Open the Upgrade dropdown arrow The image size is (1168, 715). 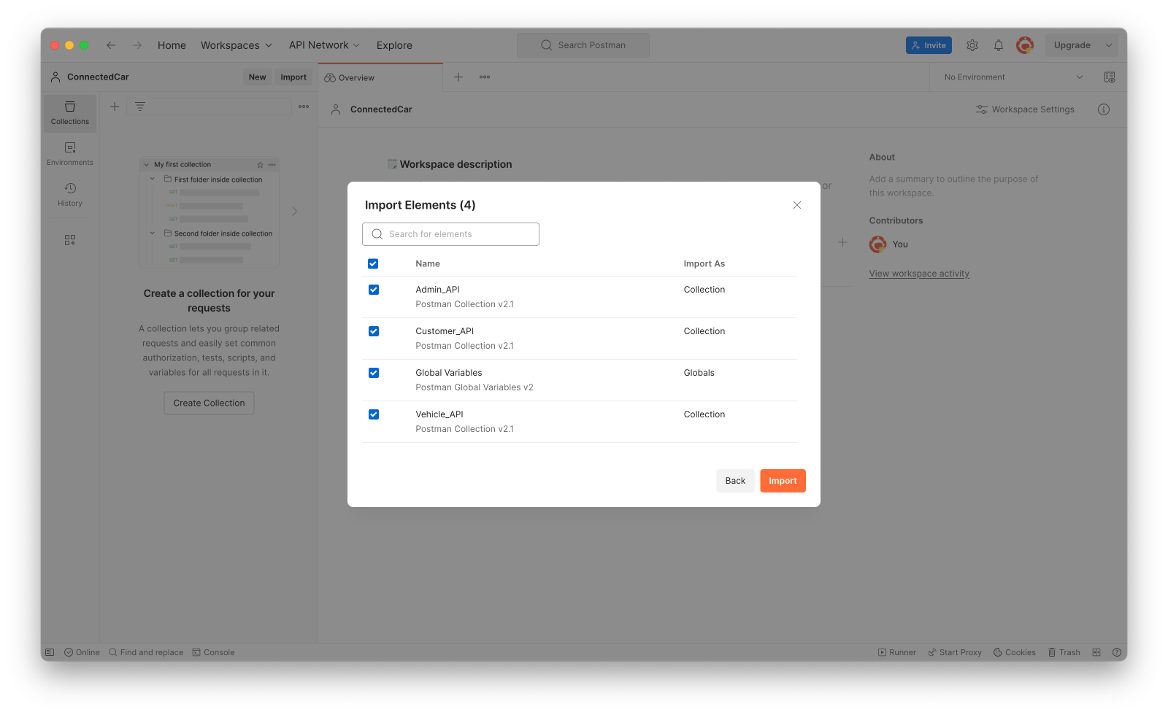(1109, 45)
